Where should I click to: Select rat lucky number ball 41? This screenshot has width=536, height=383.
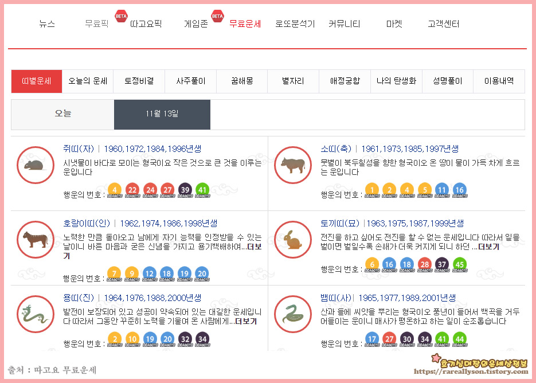point(202,190)
